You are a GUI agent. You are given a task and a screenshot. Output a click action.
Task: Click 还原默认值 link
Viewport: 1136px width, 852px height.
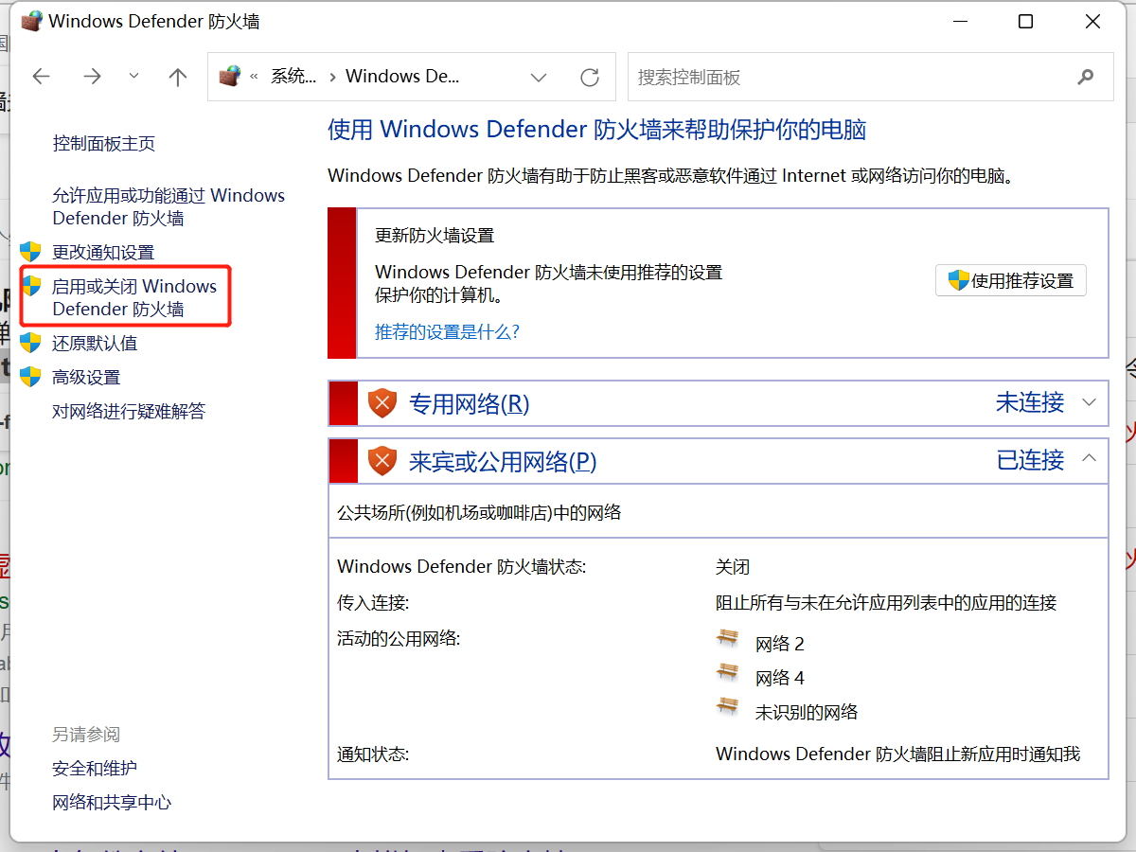pos(95,344)
